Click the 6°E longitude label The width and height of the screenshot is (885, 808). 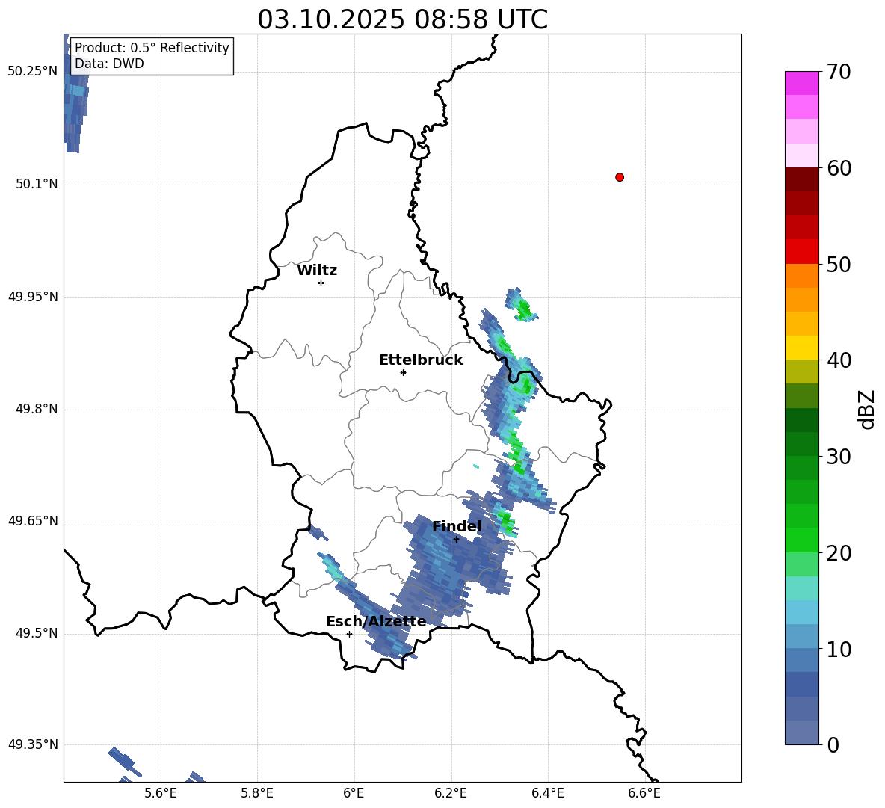click(354, 793)
